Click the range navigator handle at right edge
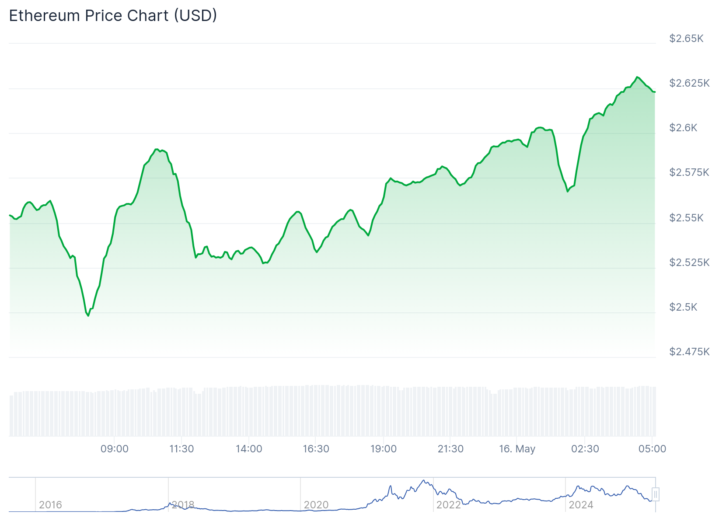This screenshot has height=525, width=719. (x=655, y=494)
